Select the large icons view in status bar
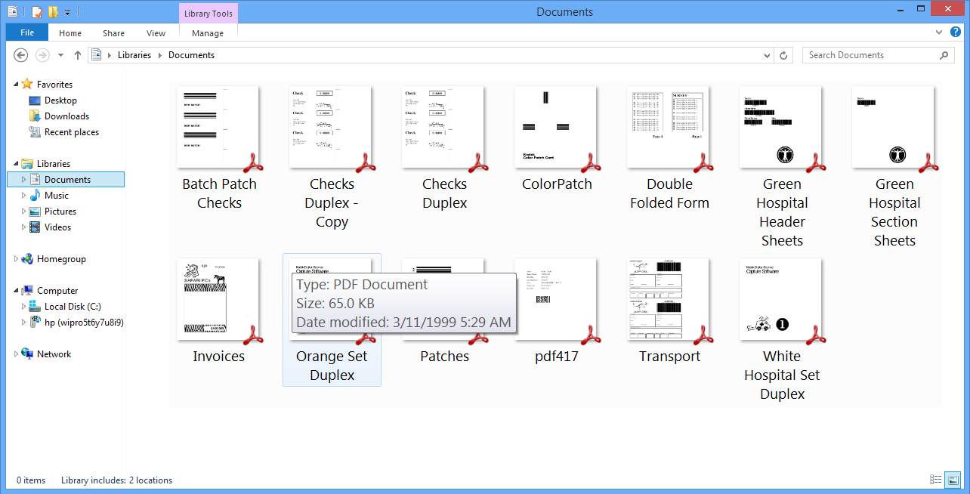970x494 pixels. tap(953, 480)
